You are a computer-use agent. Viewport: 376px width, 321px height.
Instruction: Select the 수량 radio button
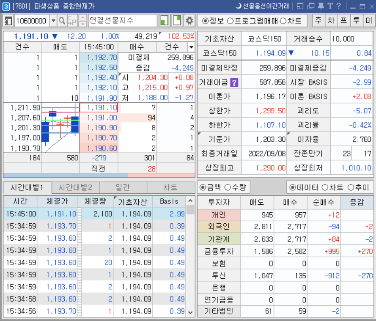[235, 187]
